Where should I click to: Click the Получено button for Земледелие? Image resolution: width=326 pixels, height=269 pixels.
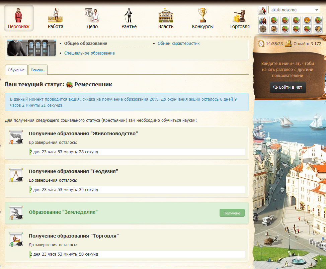point(232,213)
